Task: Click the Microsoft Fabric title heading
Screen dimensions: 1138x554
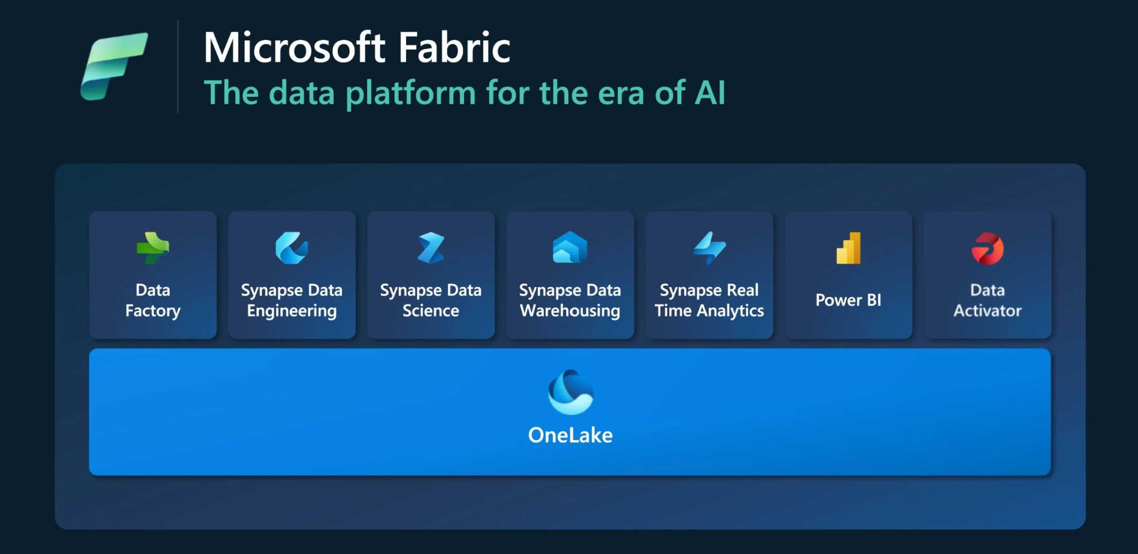Action: tap(357, 47)
